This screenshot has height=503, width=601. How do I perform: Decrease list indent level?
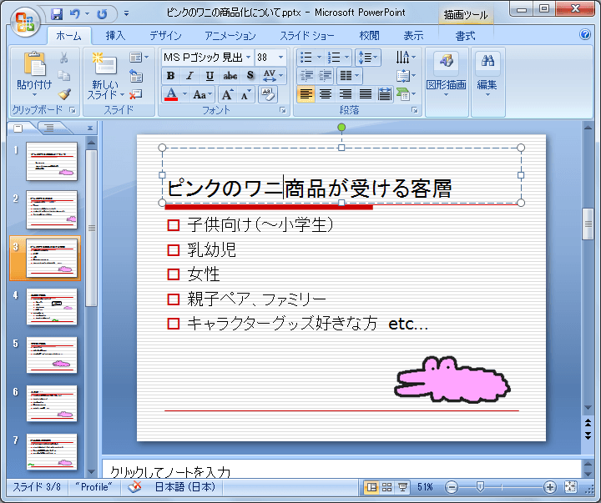click(x=306, y=75)
